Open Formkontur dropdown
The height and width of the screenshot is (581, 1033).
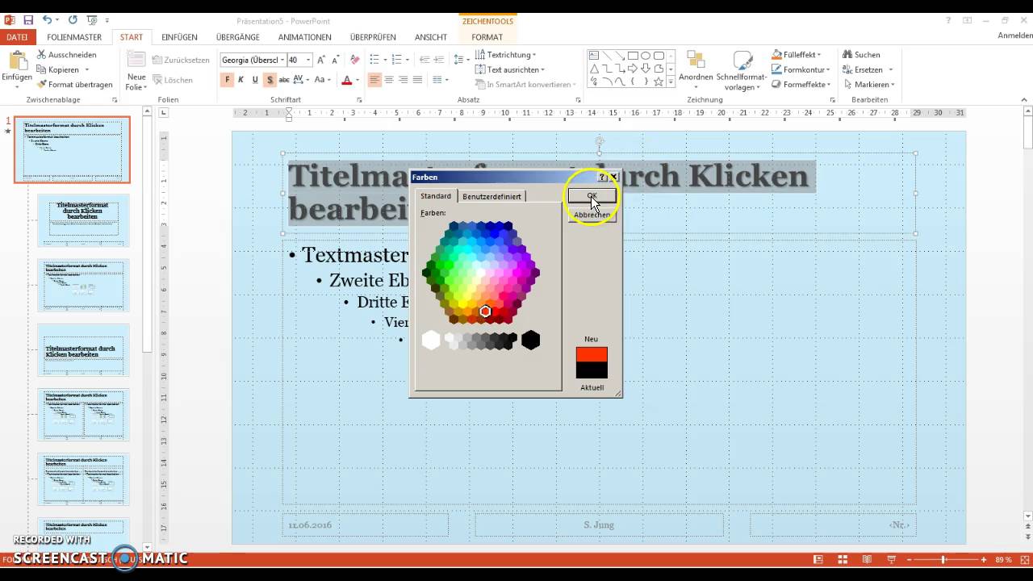801,69
